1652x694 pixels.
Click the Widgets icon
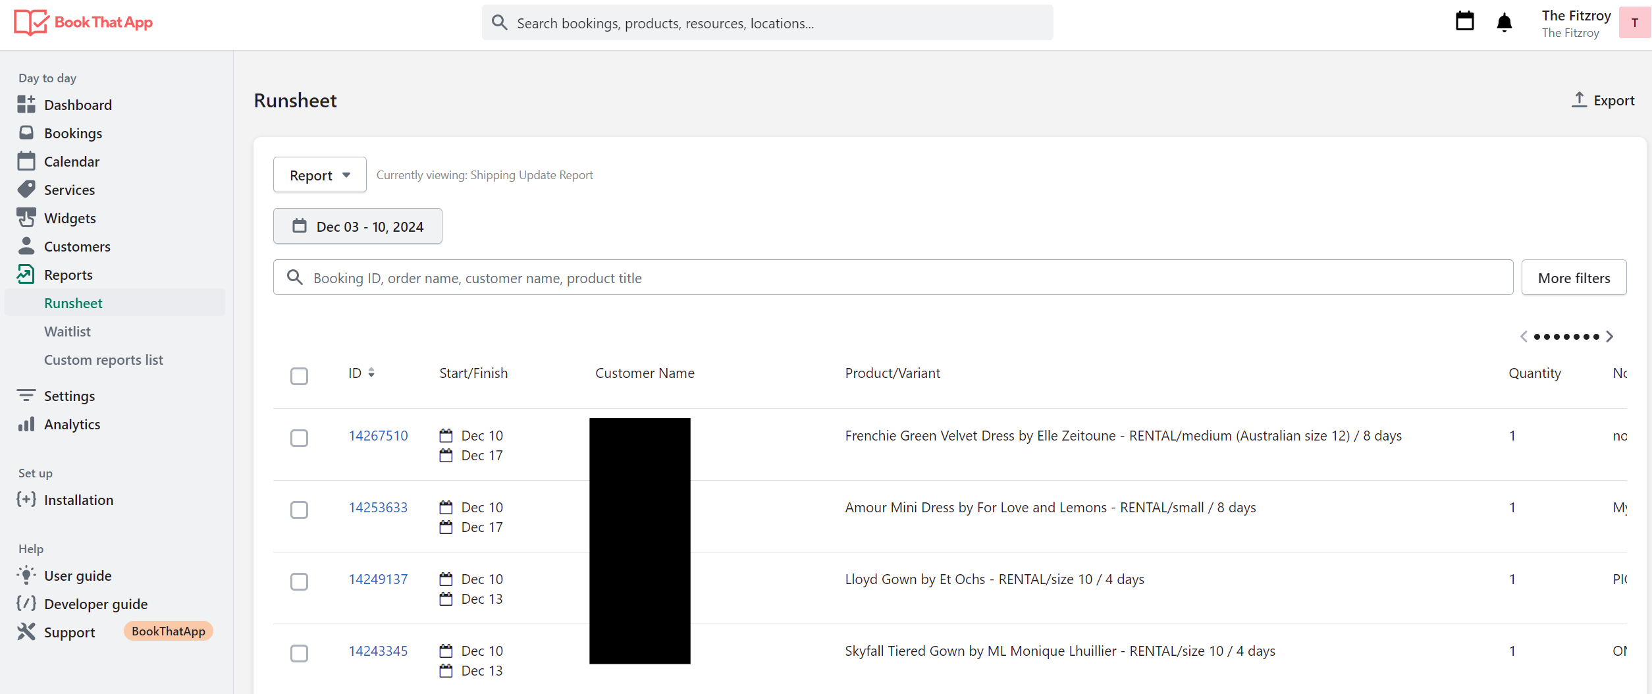pyautogui.click(x=26, y=217)
